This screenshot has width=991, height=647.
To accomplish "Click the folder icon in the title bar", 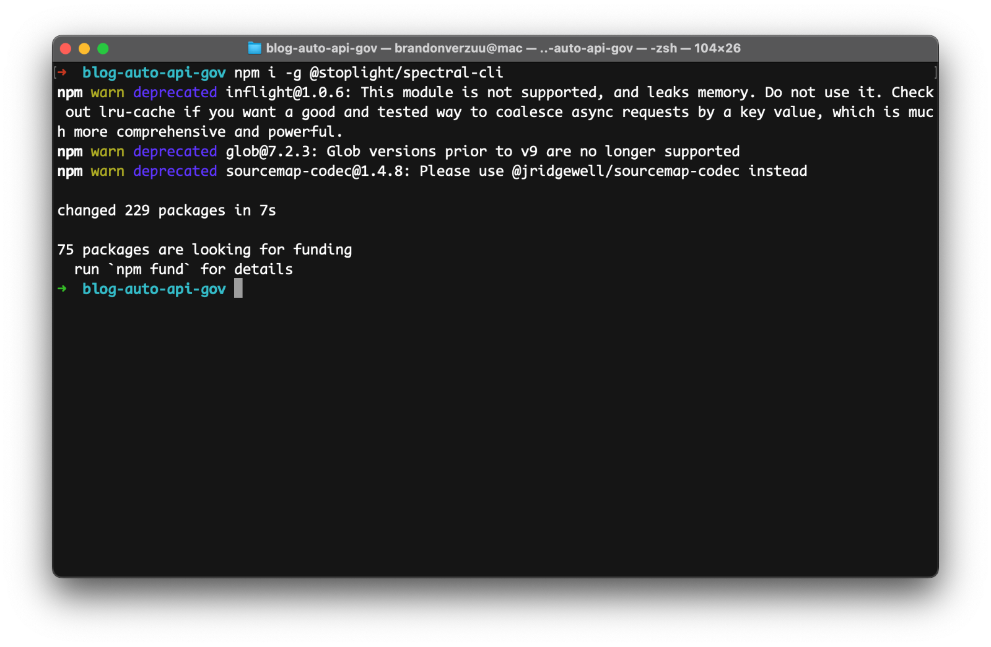I will (255, 48).
